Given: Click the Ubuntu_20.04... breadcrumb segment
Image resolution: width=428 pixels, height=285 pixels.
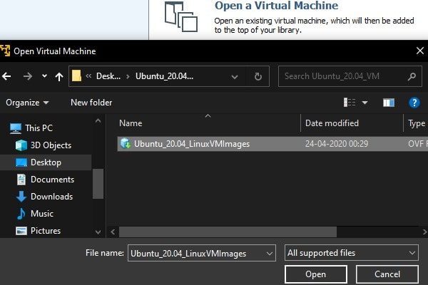Looking at the screenshot, I should pos(164,76).
